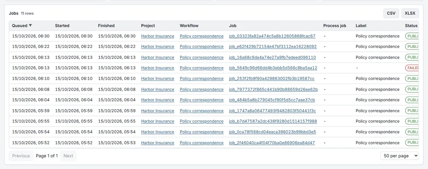Click status badge in the 05:52 row
Screen dimensions: 428x169
click(x=412, y=143)
